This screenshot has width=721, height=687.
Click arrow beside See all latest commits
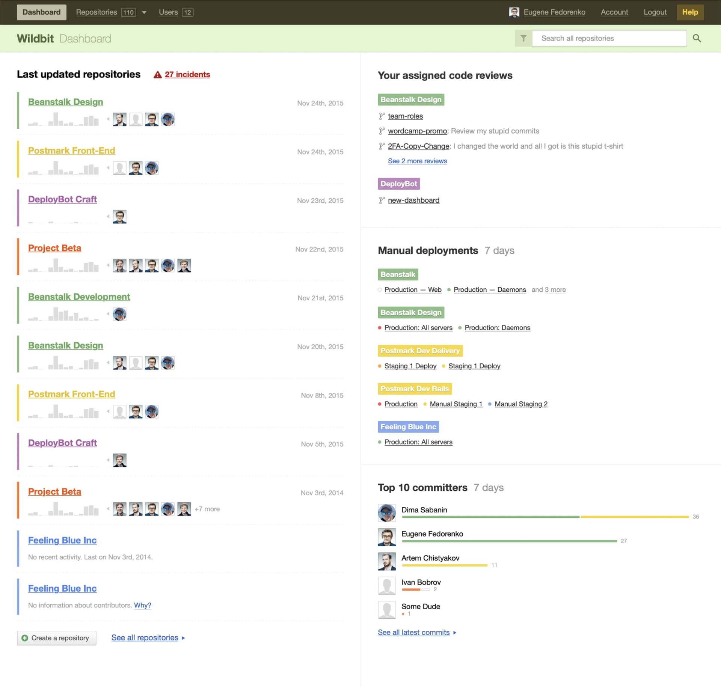pos(455,633)
